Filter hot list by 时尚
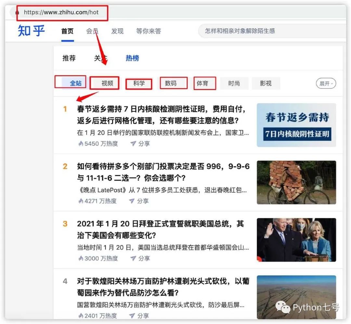 click(234, 83)
